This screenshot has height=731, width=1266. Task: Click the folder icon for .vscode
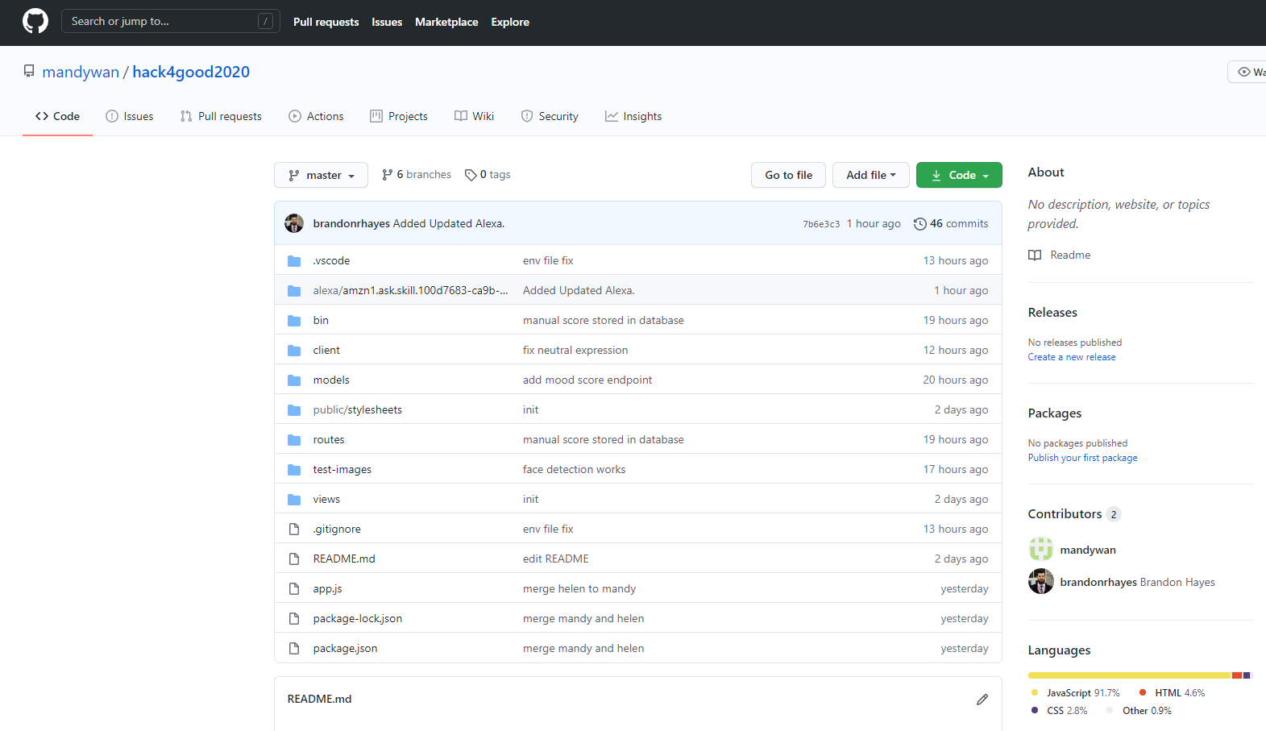tap(294, 260)
